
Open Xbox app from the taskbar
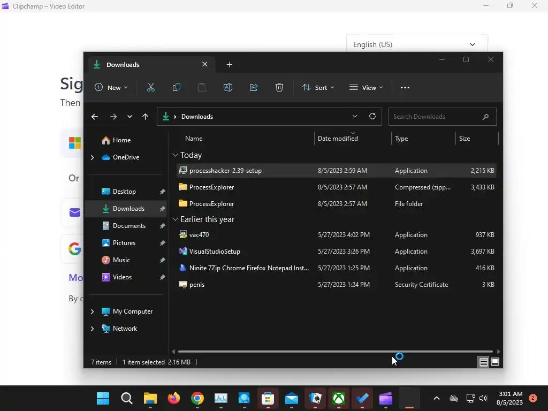pyautogui.click(x=339, y=398)
